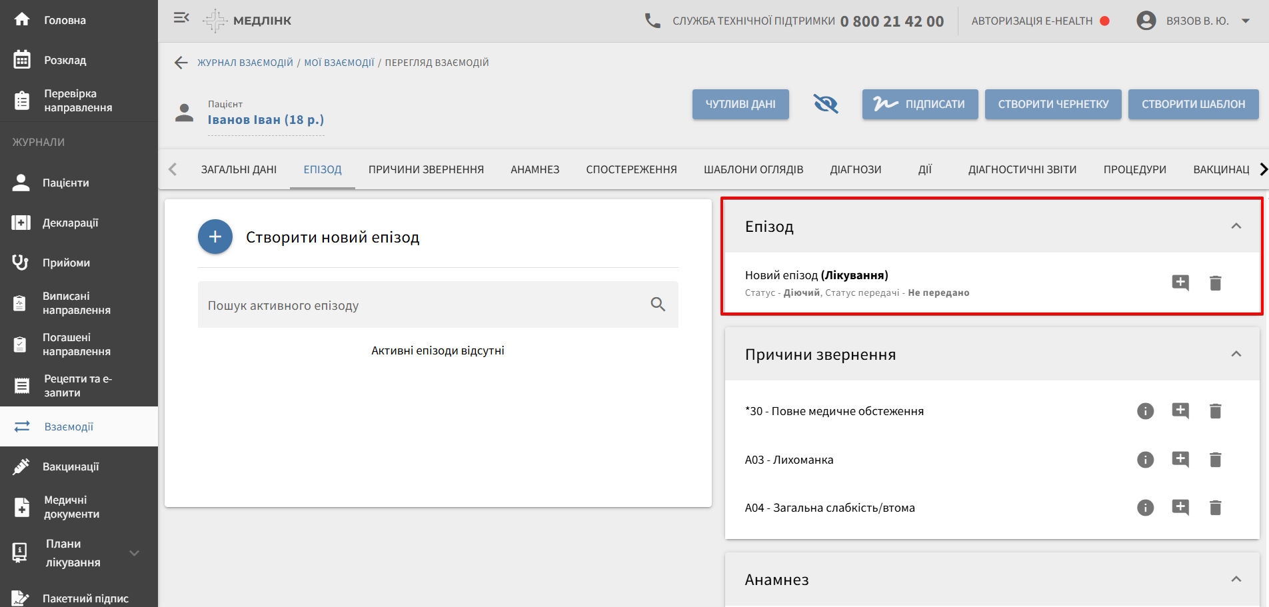
Task: Click the search magnifier in episode search
Action: 658,304
